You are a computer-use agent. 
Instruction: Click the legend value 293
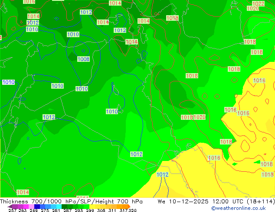click(79, 210)
